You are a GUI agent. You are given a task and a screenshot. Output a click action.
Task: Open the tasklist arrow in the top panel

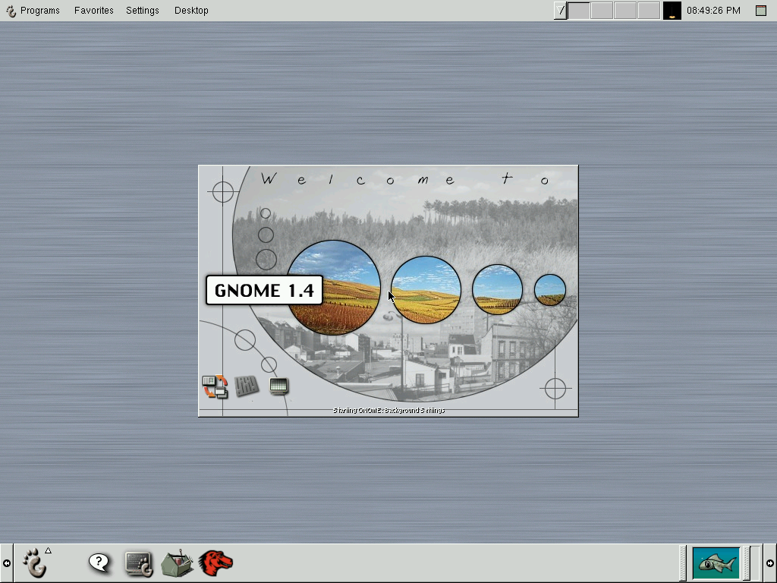coord(560,10)
